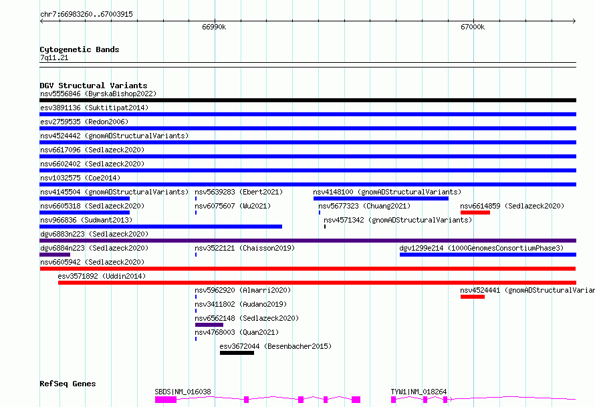Click nsv6562148 (Sedlazeck2020) label

point(247,318)
